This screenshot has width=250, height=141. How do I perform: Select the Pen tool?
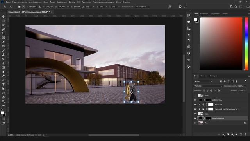(3, 80)
